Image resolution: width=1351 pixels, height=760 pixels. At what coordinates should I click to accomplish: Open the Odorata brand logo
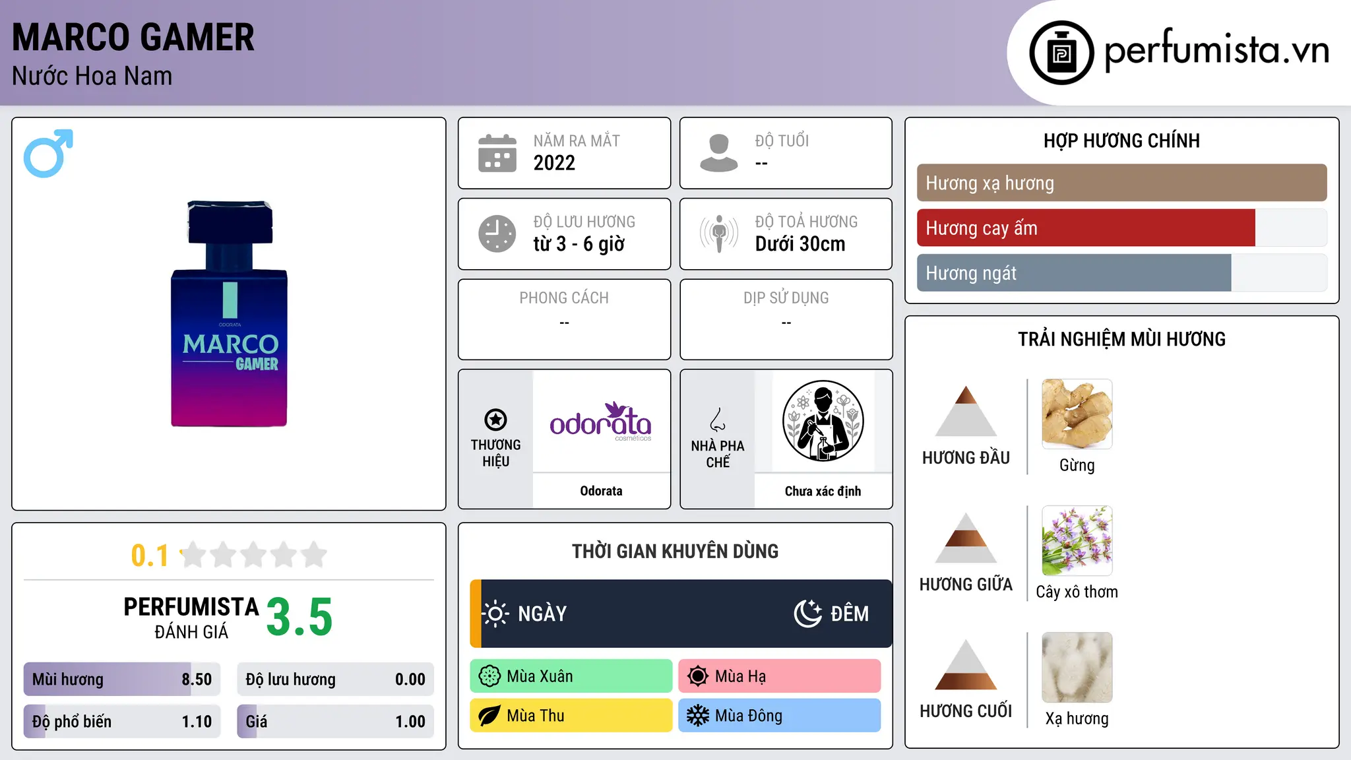click(601, 421)
